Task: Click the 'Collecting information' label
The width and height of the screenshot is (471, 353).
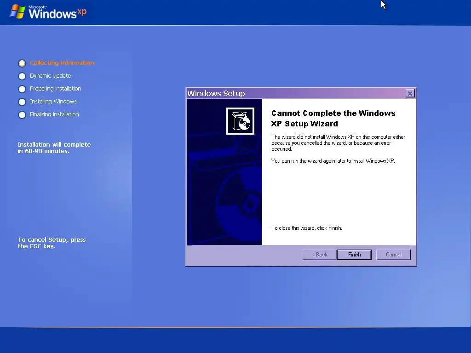Action: (x=62, y=63)
